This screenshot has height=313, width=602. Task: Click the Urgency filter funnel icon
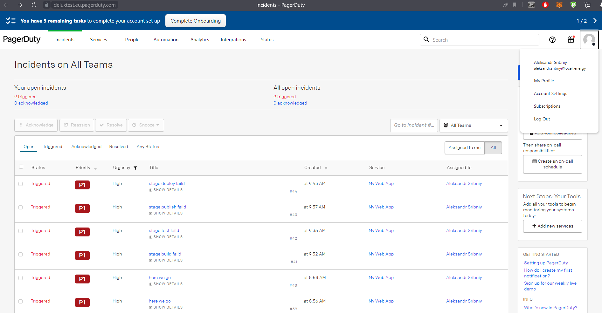135,168
